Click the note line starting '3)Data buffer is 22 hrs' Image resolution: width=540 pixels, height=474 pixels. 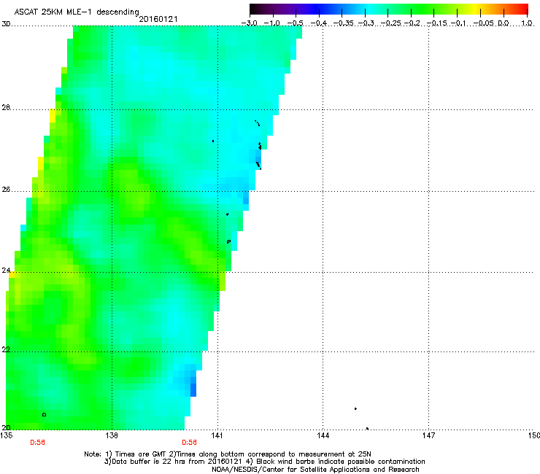pyautogui.click(x=264, y=462)
